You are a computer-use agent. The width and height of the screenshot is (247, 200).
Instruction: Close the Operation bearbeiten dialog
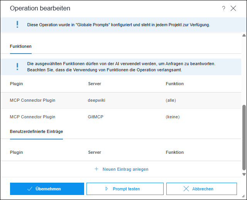click(x=233, y=8)
